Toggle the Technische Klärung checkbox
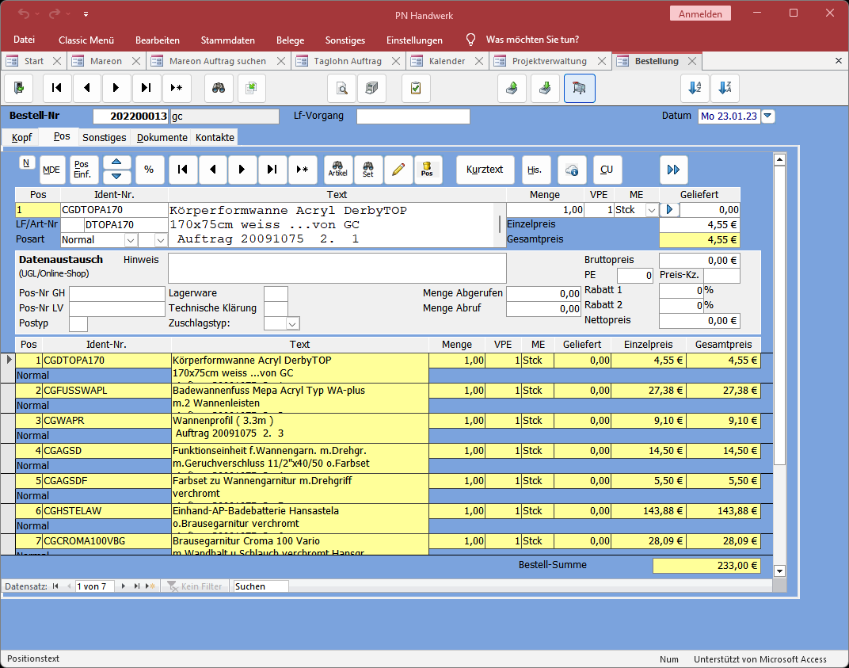The image size is (849, 668). [276, 308]
